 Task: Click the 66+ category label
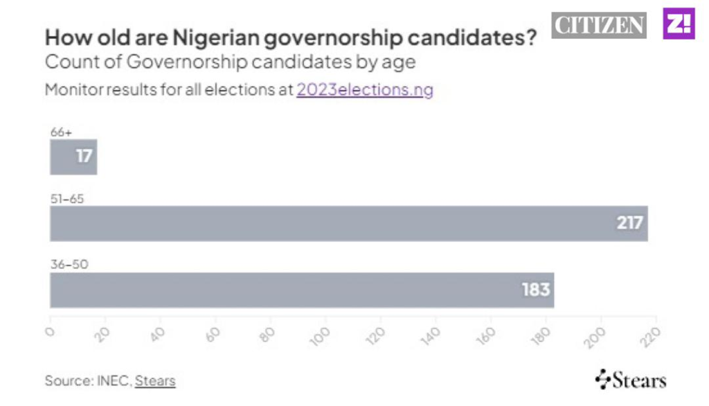(x=61, y=132)
